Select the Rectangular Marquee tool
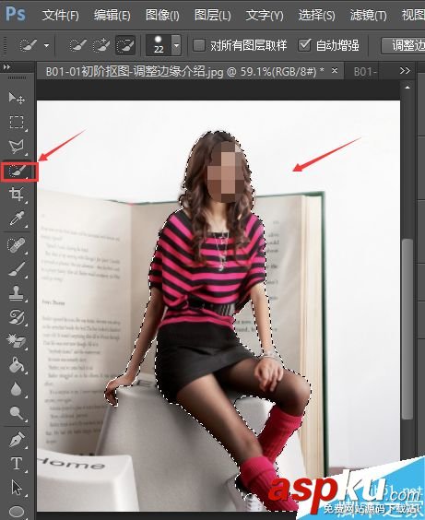The image size is (425, 520). coord(17,122)
